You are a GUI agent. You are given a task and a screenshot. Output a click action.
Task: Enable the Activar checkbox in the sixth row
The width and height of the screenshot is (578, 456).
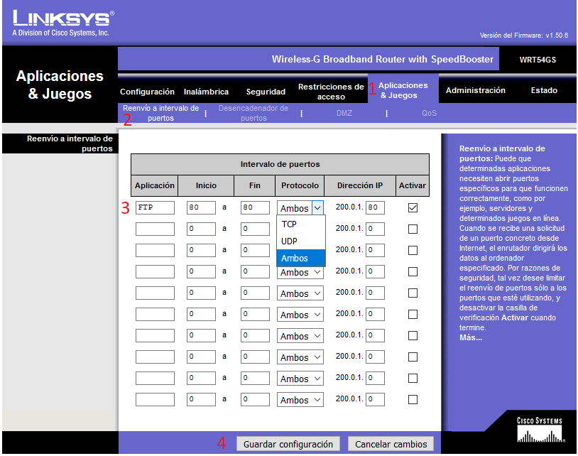point(413,315)
